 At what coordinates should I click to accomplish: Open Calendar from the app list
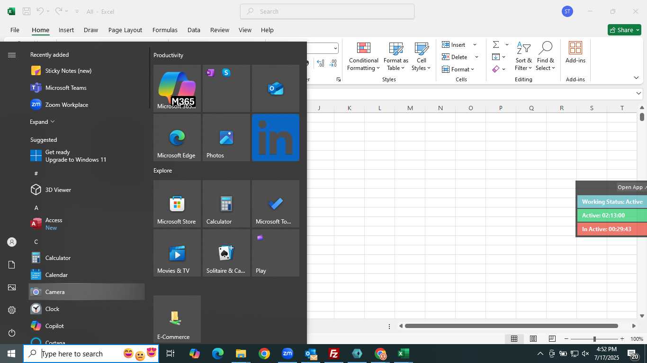tap(87, 275)
